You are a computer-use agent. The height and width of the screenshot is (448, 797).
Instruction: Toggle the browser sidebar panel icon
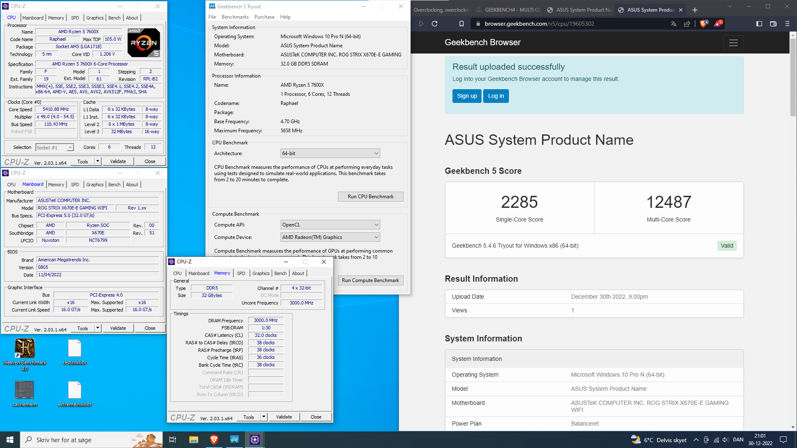[x=759, y=24]
